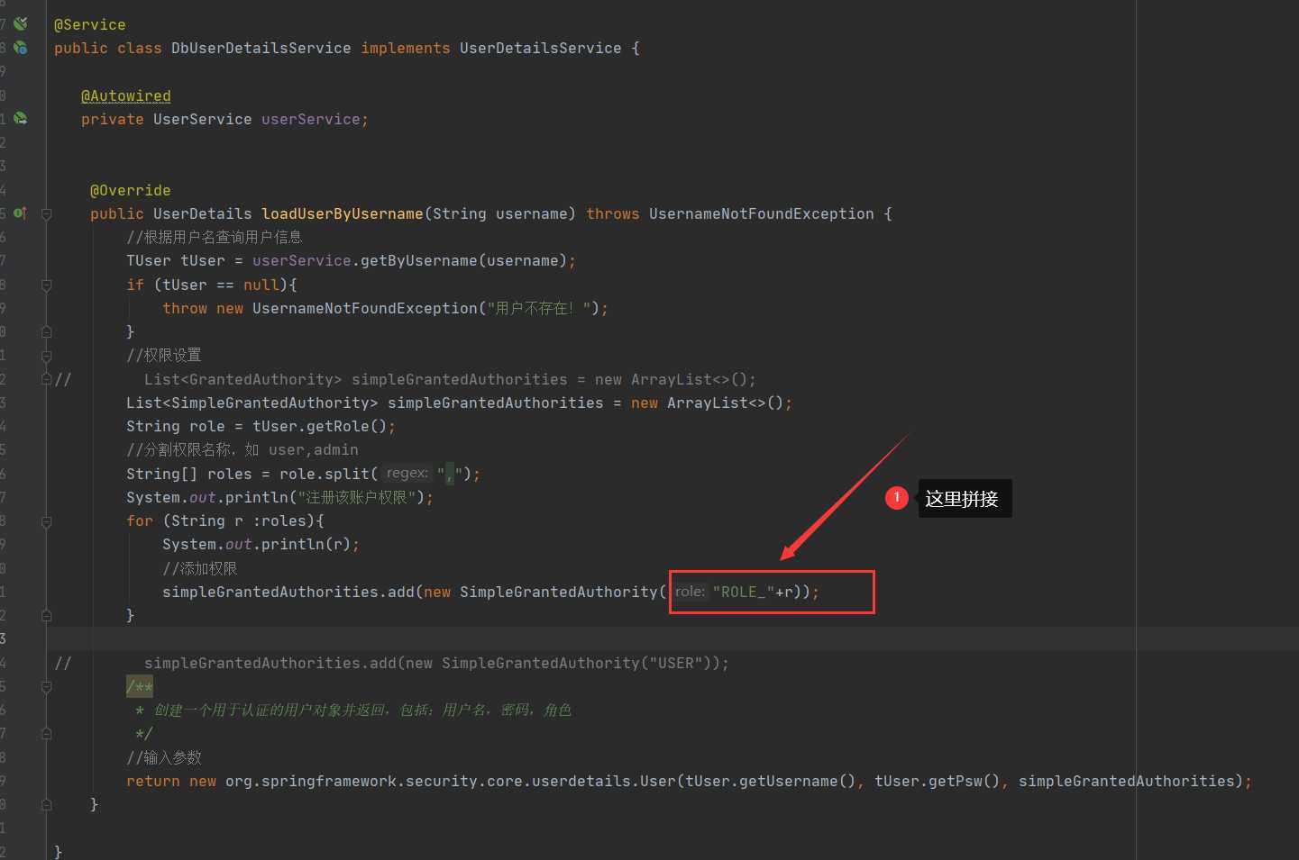
Task: Click the @Override annotation
Action: click(131, 190)
